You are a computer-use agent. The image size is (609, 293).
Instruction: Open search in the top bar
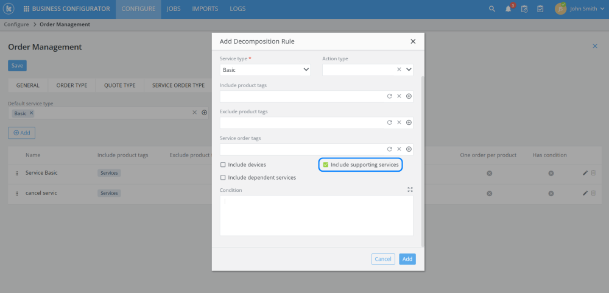492,9
